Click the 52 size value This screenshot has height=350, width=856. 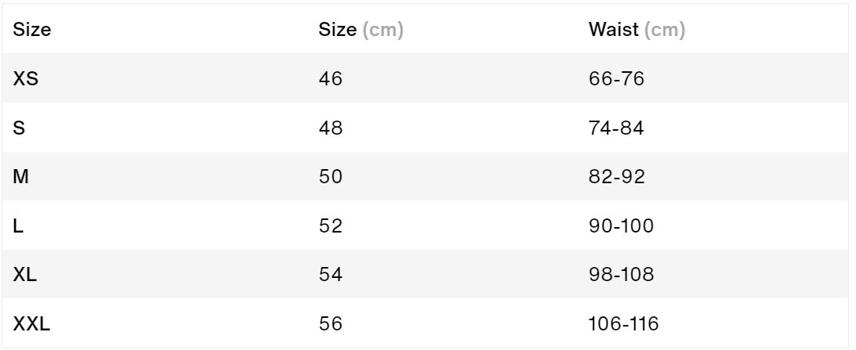pyautogui.click(x=331, y=226)
